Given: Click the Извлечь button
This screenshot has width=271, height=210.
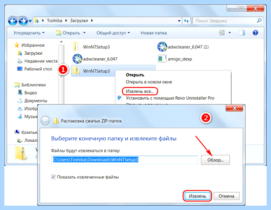Looking at the screenshot, I should point(198,196).
